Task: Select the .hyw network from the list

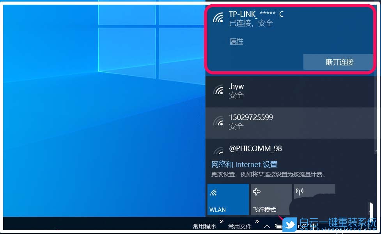Action: coord(273,90)
